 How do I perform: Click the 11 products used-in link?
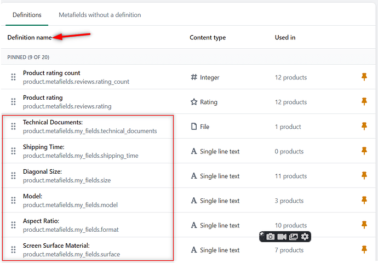290,176
